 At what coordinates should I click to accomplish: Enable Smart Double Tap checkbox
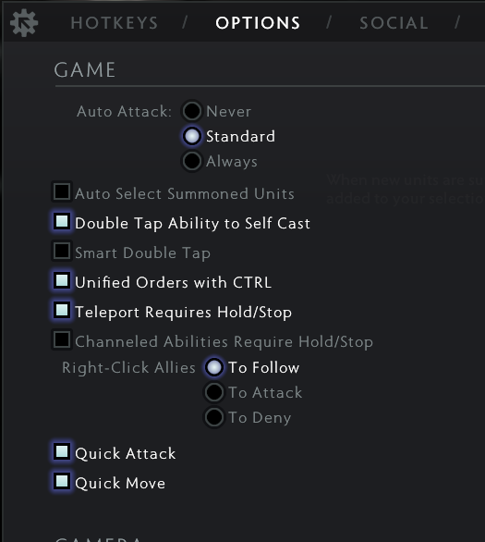[62, 251]
